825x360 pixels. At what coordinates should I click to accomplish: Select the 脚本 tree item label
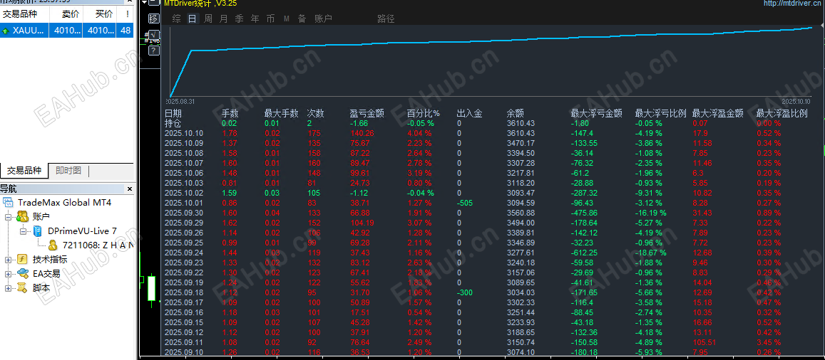coord(41,287)
